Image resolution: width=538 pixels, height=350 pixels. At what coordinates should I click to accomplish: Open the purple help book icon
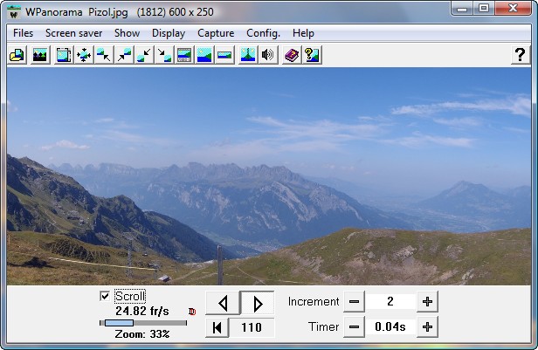[x=292, y=55]
